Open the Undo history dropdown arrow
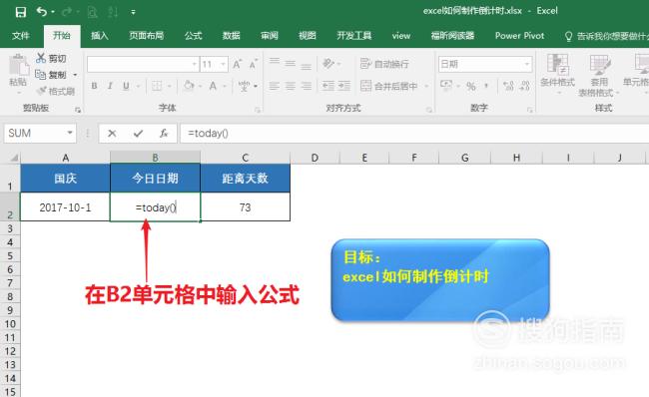This screenshot has height=397, width=649. (53, 12)
